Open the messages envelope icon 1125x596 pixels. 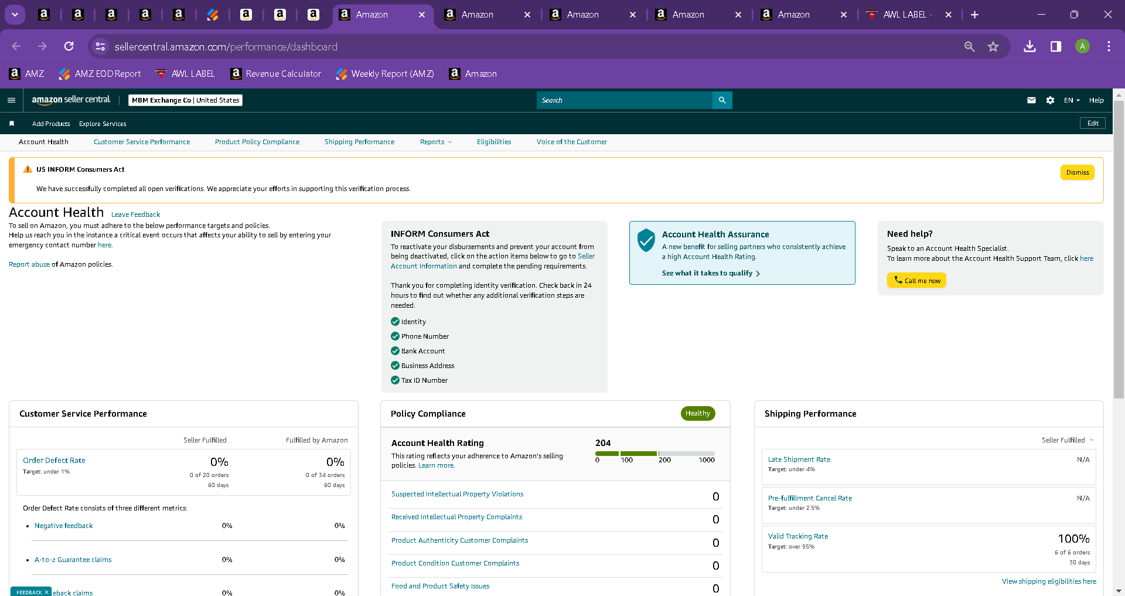[1031, 100]
